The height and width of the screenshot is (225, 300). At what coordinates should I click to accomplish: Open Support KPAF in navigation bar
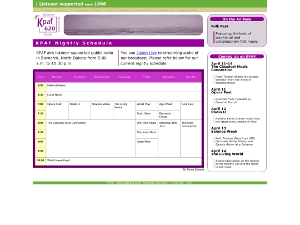[188, 11]
